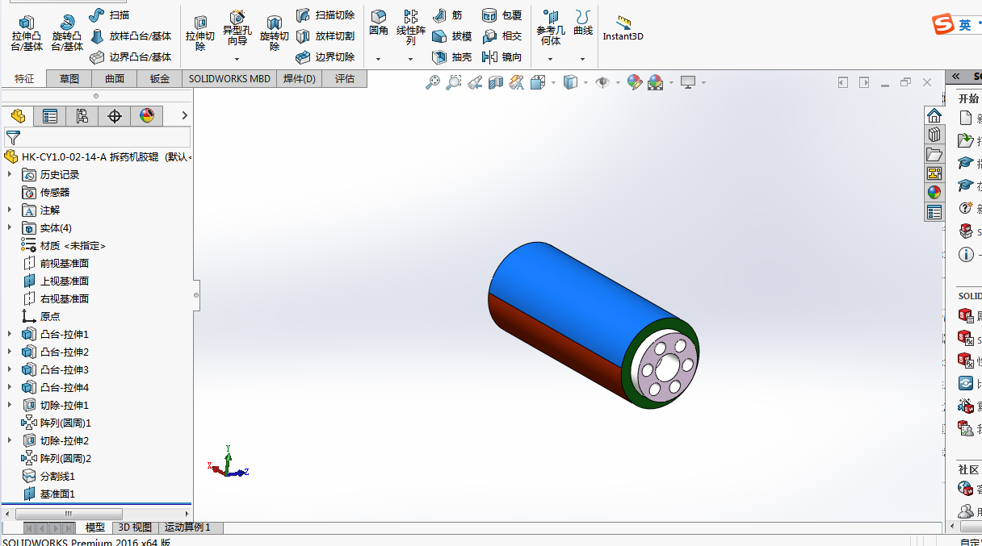This screenshot has height=546, width=982.
Task: Click the 筋 rib tool
Action: click(x=448, y=15)
